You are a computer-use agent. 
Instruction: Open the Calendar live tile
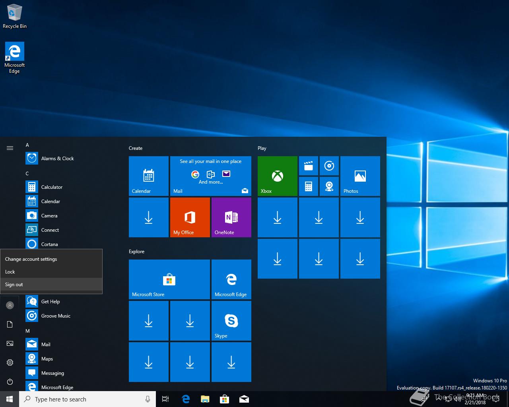coord(149,176)
